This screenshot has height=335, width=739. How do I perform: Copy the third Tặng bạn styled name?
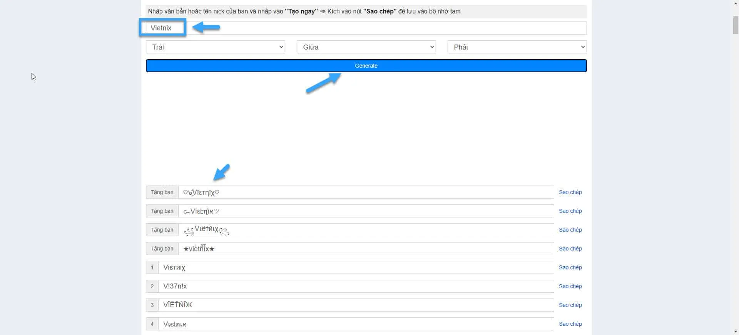click(x=570, y=230)
